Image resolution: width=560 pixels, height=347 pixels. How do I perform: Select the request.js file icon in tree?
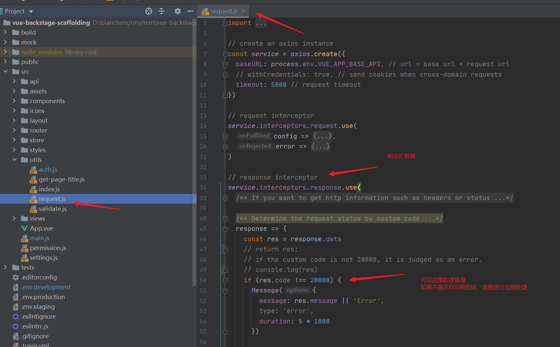(x=33, y=199)
